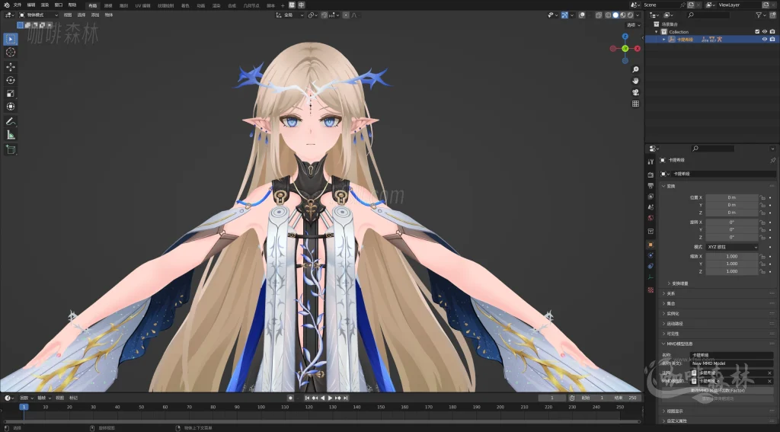Select the Measure tool
This screenshot has height=432, width=780.
click(x=11, y=135)
